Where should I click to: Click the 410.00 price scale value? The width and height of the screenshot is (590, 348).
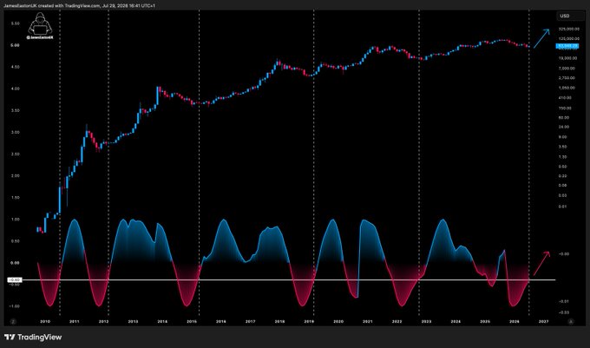click(565, 98)
